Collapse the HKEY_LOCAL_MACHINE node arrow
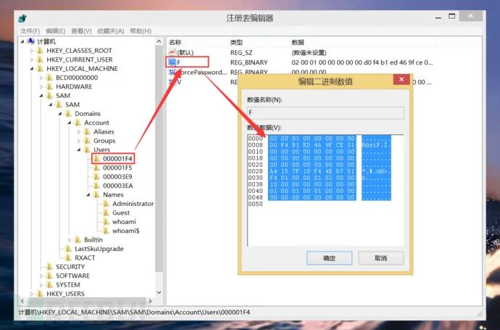 (x=32, y=69)
